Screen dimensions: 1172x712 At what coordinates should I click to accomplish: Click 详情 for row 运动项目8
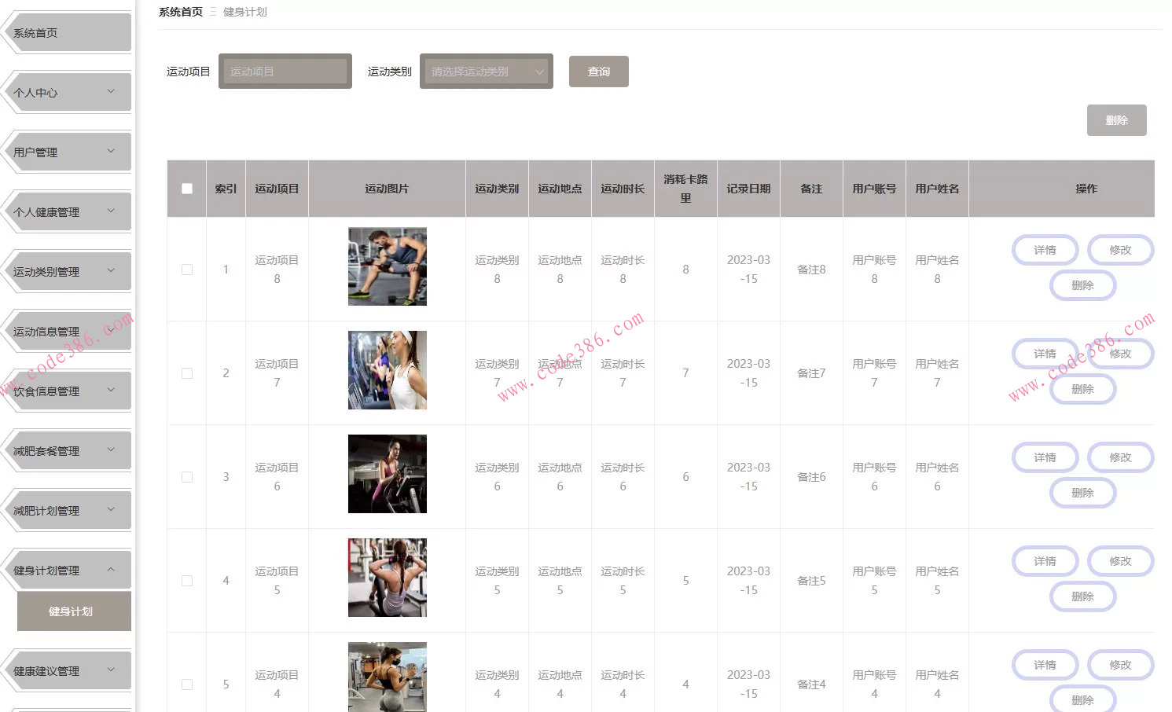click(1045, 250)
